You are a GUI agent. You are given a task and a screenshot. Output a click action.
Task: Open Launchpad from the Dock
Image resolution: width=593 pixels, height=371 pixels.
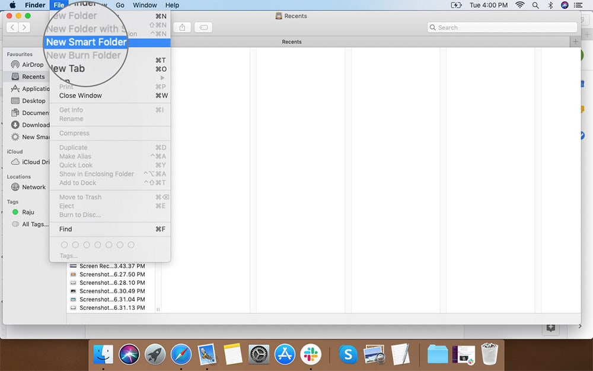coord(154,354)
